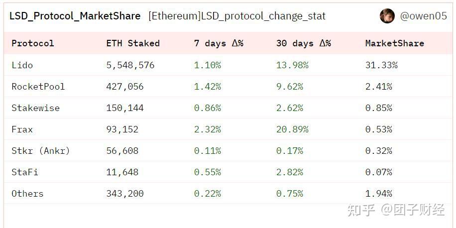
Task: Sort by the 30 days Δ% header
Action: (x=304, y=43)
